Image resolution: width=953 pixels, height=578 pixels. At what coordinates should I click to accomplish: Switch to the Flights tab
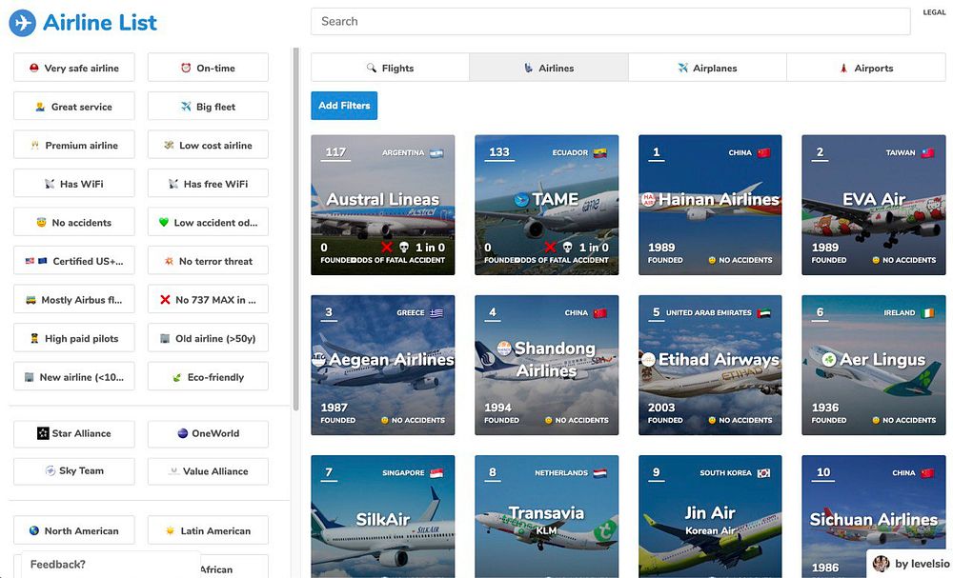[x=390, y=68]
